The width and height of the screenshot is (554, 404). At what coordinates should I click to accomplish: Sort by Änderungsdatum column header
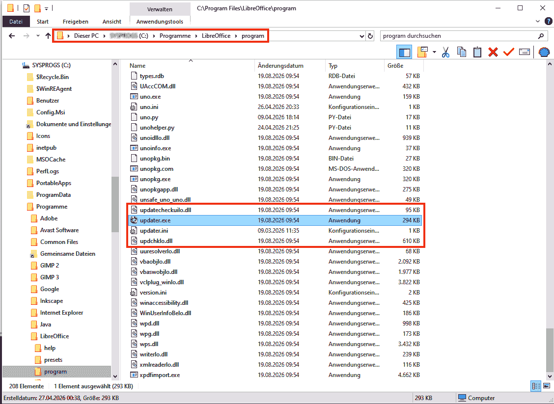click(280, 66)
